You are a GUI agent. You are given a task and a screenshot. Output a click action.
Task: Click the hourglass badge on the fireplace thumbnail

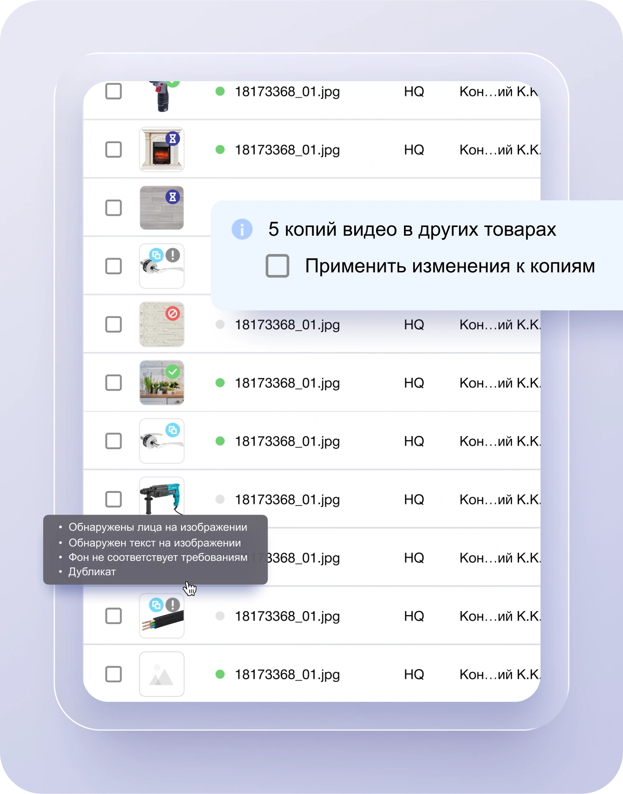pos(173,139)
